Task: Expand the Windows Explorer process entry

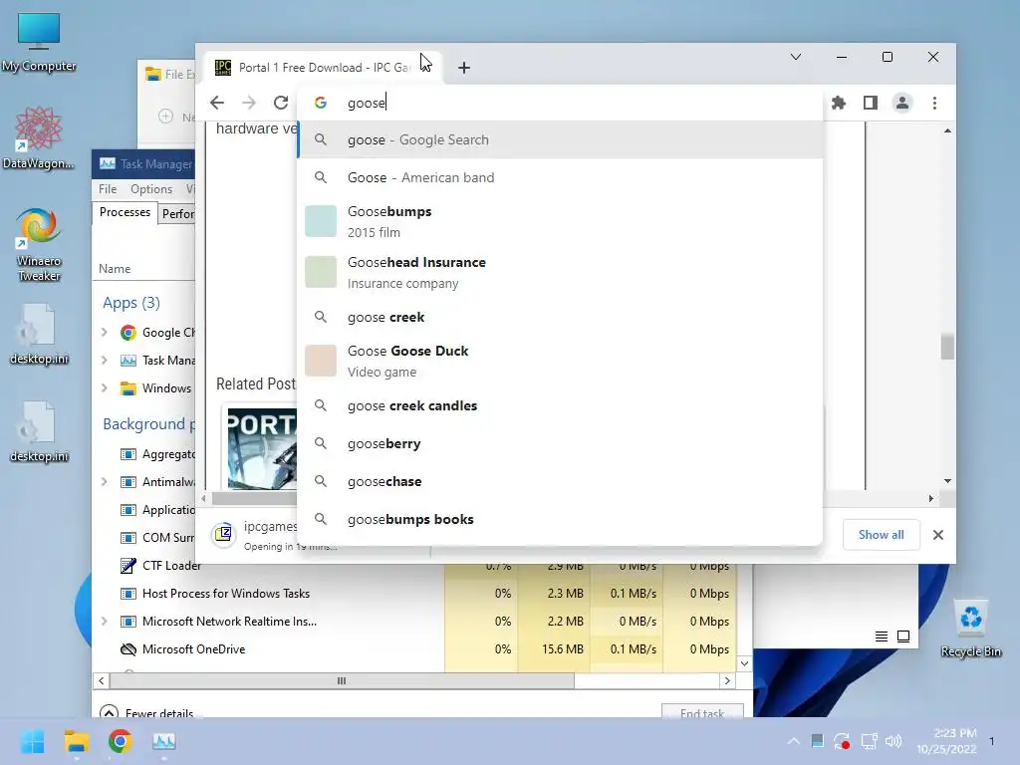Action: point(104,388)
